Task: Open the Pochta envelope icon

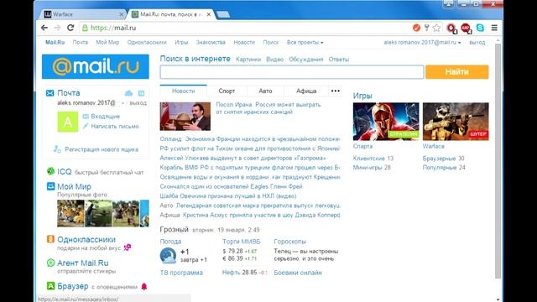Action: (50, 93)
